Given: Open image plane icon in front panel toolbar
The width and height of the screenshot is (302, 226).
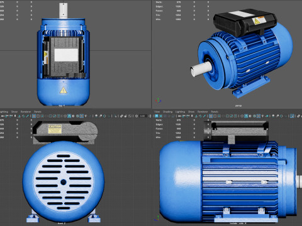Looking at the screenshot, I should [20, 116].
